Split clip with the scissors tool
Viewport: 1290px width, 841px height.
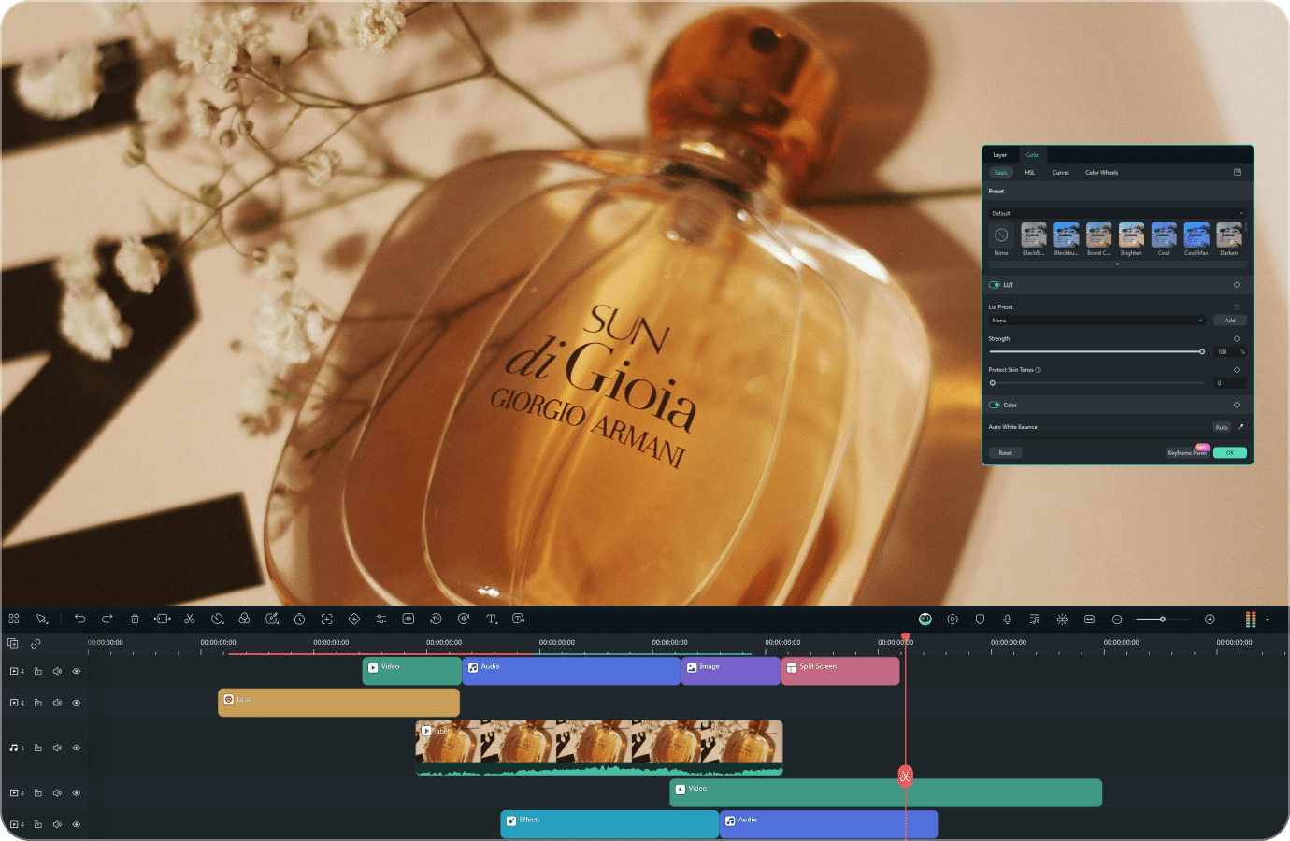190,619
